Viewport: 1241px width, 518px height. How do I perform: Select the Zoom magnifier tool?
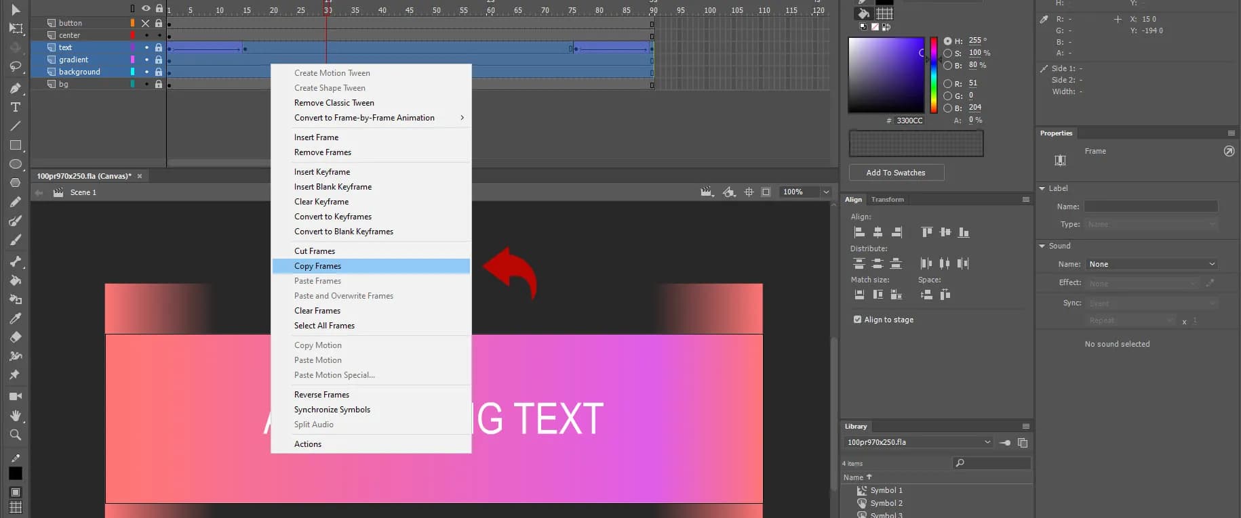pos(15,435)
